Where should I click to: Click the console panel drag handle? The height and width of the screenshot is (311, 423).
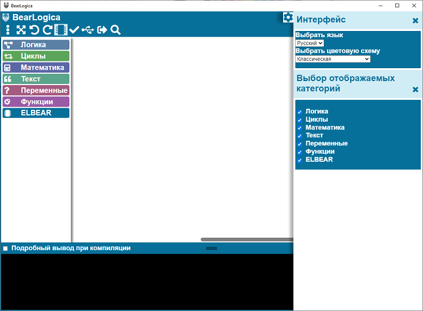[x=211, y=248]
